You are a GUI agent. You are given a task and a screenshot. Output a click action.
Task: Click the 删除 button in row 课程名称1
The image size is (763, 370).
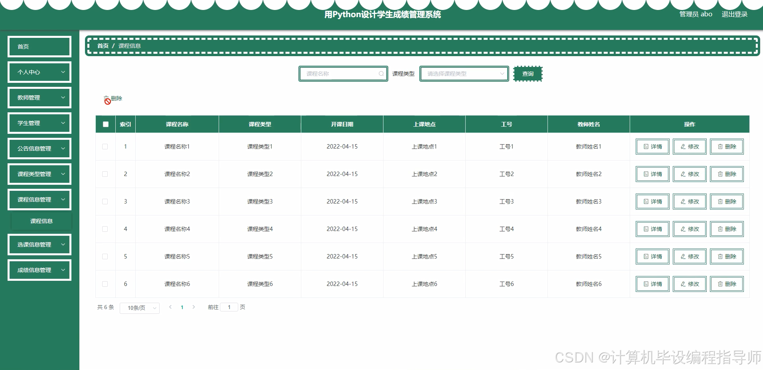(x=727, y=147)
